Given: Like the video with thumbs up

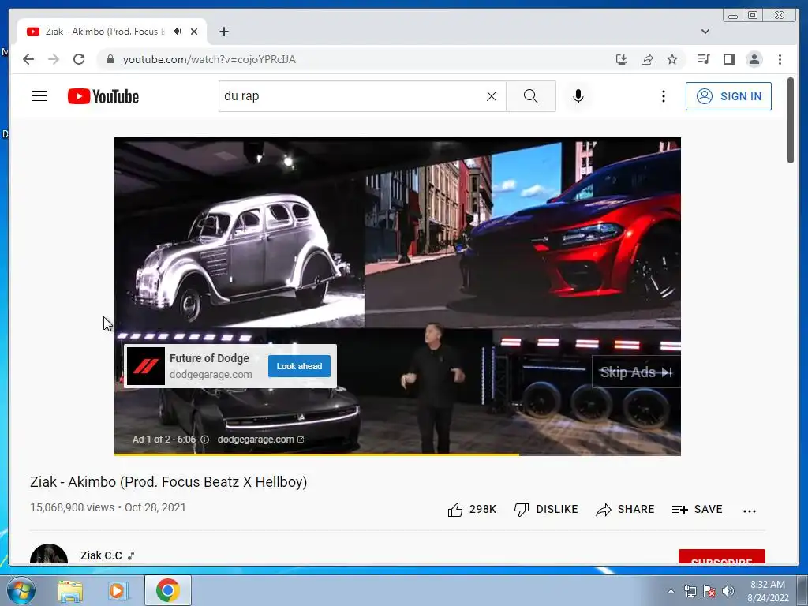Looking at the screenshot, I should pyautogui.click(x=472, y=509).
